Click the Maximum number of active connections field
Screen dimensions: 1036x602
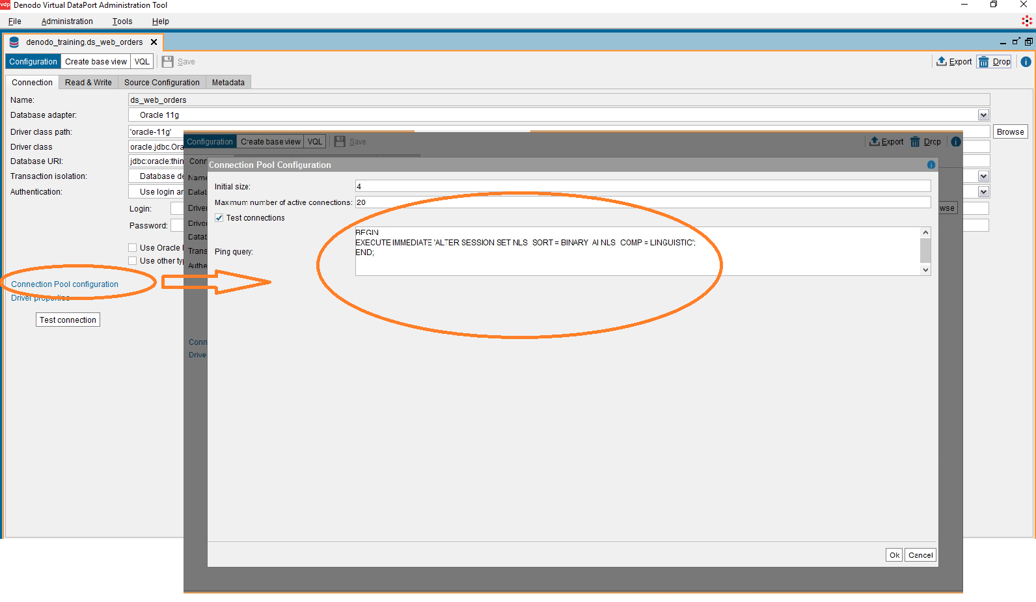tap(643, 202)
